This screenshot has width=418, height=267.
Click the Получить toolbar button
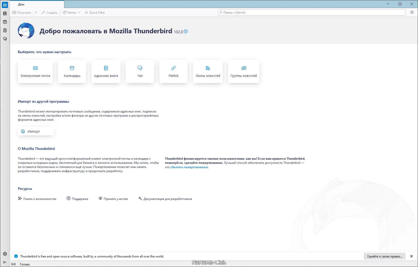[x=22, y=12]
